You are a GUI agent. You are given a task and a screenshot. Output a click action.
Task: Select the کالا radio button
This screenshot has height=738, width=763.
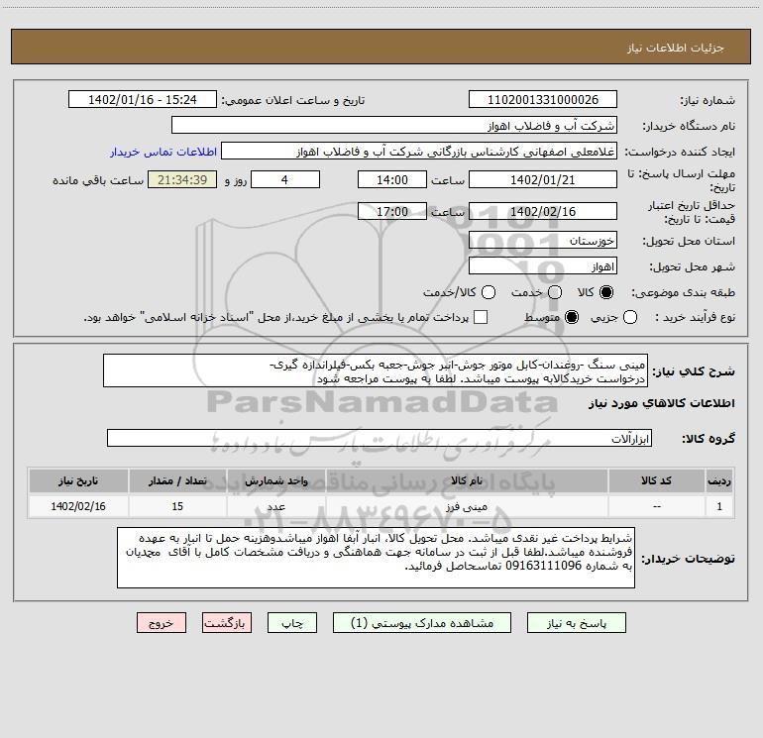pos(606,292)
